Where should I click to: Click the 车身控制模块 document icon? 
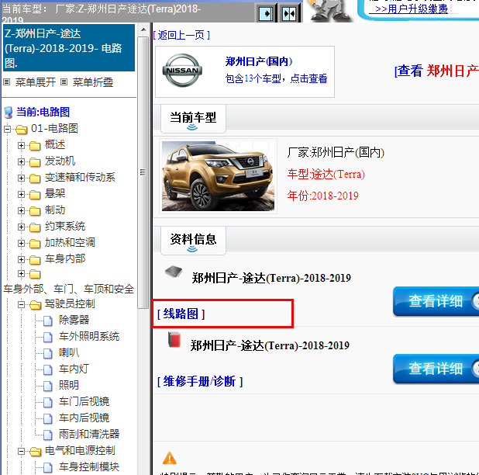(x=47, y=468)
